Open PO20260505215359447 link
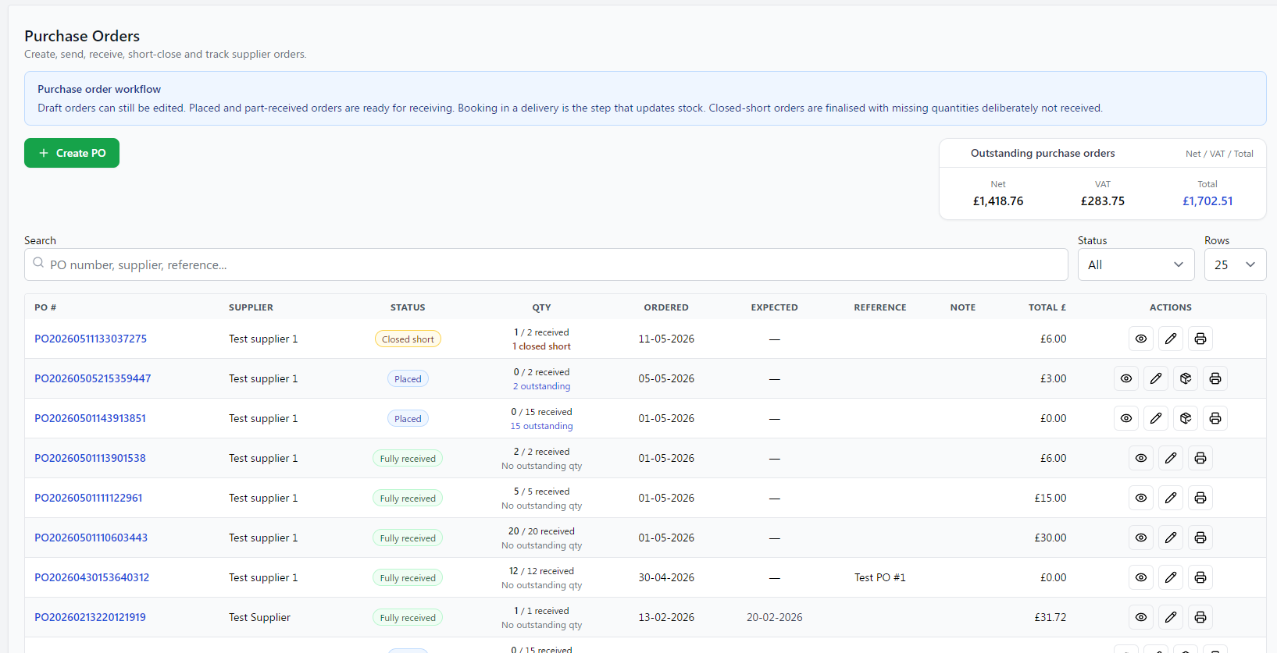 (93, 378)
